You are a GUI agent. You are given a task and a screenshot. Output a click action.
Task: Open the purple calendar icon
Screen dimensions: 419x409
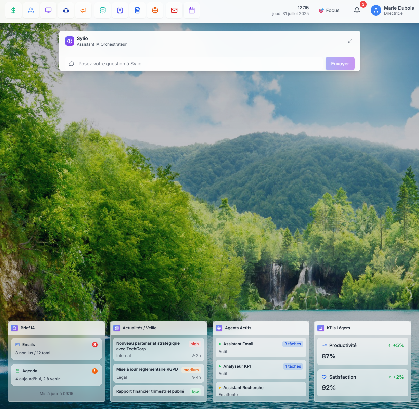coord(192,10)
